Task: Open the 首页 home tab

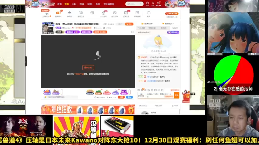Action: tap(60, 4)
